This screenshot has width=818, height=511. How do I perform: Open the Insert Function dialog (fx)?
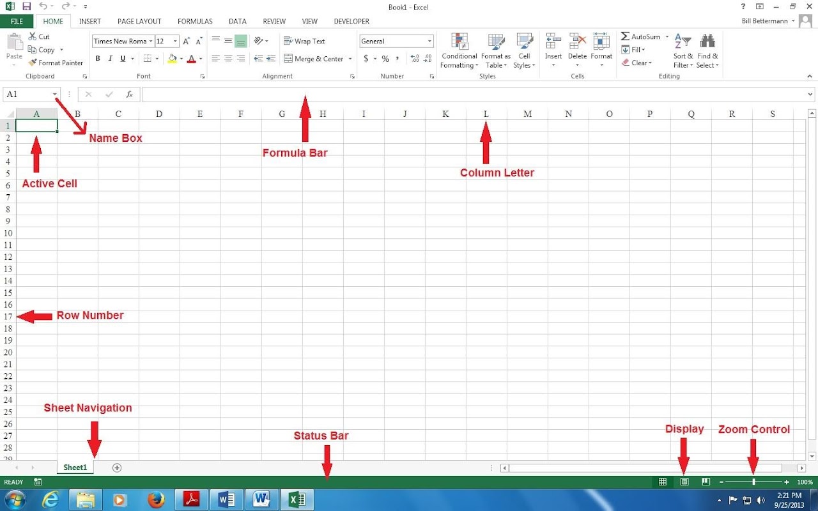[x=129, y=95]
